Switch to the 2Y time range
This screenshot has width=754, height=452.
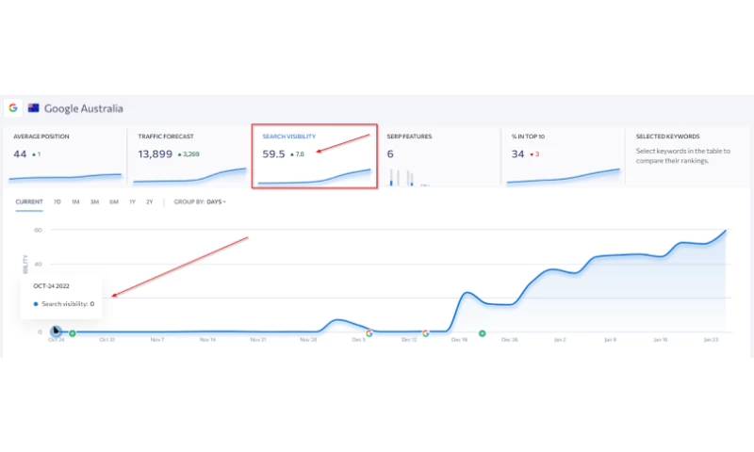click(150, 202)
